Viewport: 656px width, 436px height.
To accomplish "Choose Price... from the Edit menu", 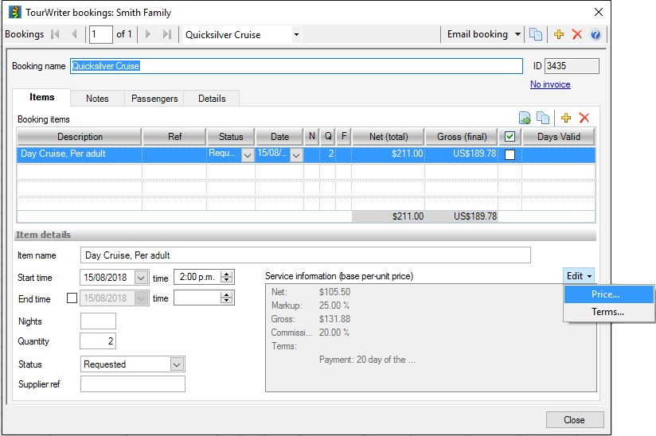I will 606,294.
